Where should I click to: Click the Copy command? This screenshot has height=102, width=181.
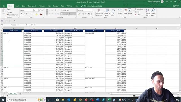(9, 12)
